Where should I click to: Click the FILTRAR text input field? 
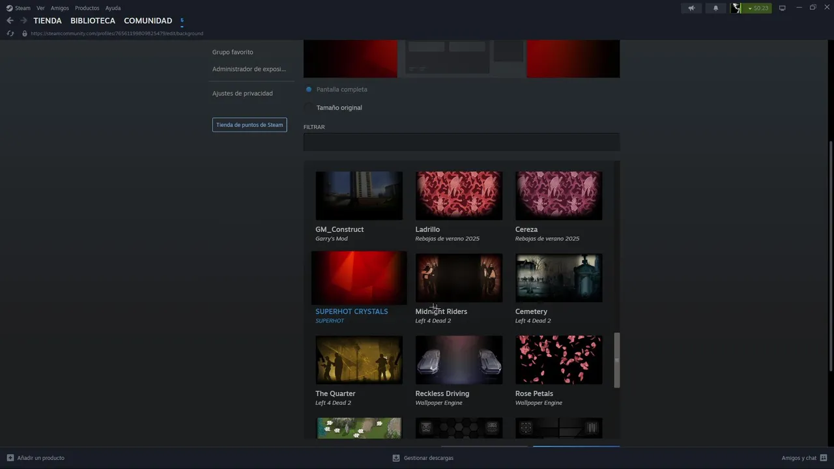(461, 142)
